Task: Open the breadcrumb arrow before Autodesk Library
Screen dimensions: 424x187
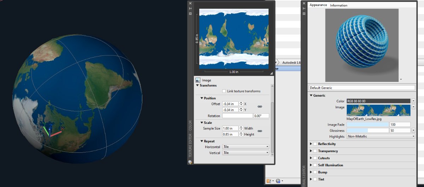Action: click(x=276, y=62)
